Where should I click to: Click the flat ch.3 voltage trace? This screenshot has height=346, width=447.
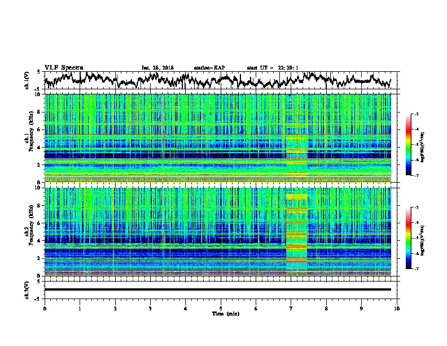(x=217, y=289)
